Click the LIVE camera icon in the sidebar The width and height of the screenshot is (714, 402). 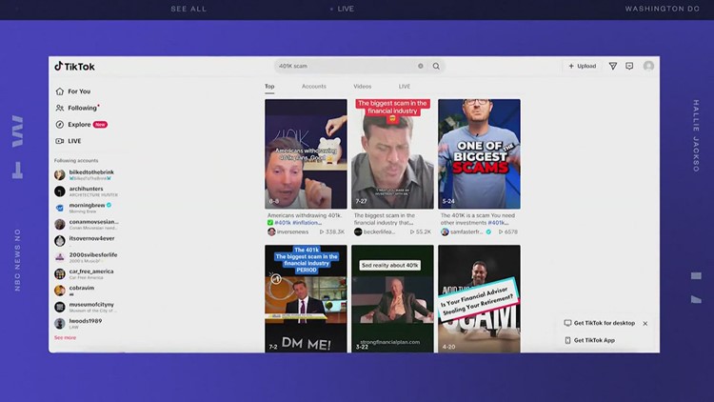coord(60,141)
